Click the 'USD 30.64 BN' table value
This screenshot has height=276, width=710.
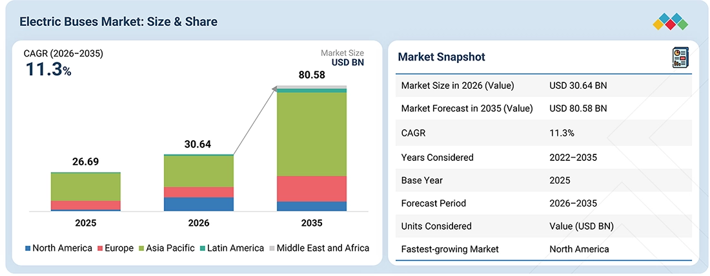[x=578, y=85]
